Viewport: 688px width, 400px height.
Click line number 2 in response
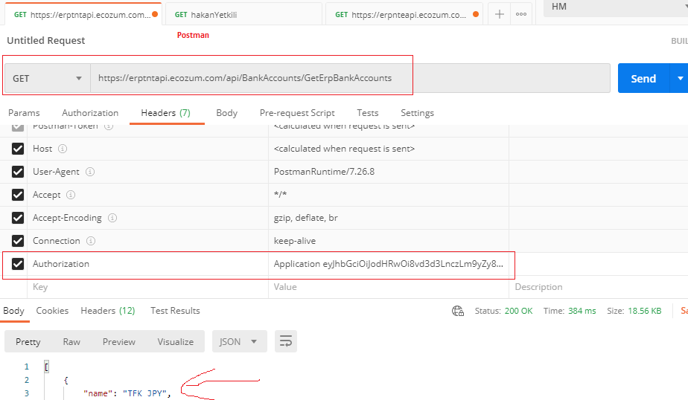click(27, 380)
